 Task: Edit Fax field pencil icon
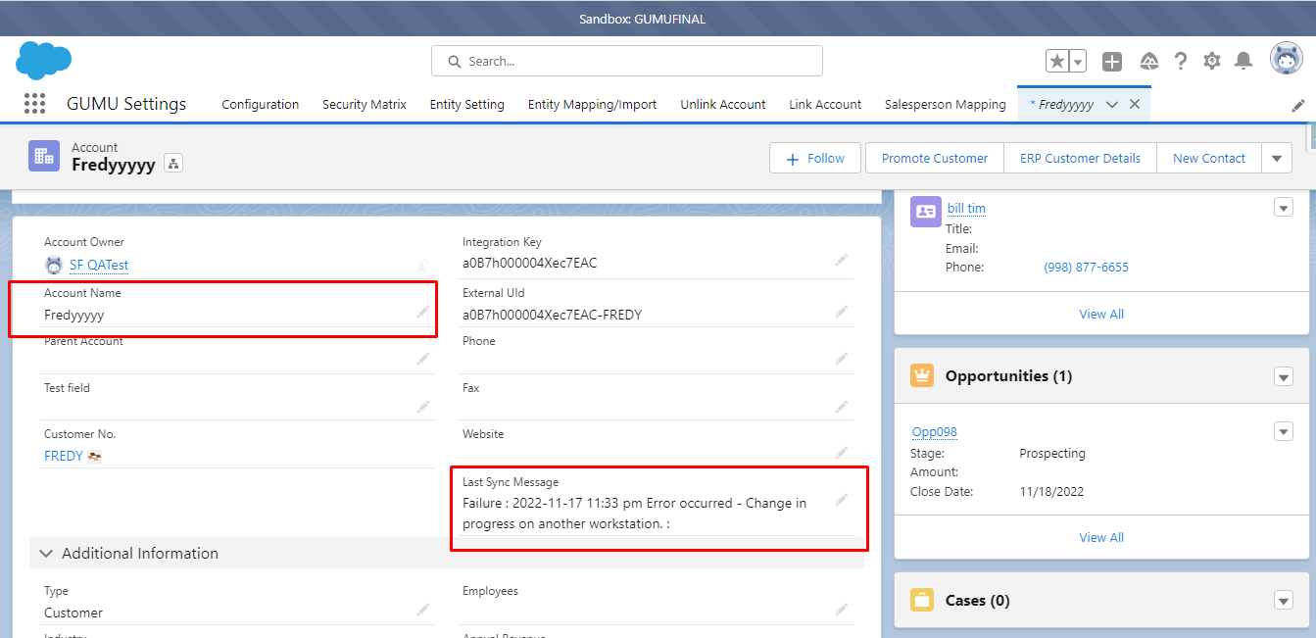coord(842,406)
